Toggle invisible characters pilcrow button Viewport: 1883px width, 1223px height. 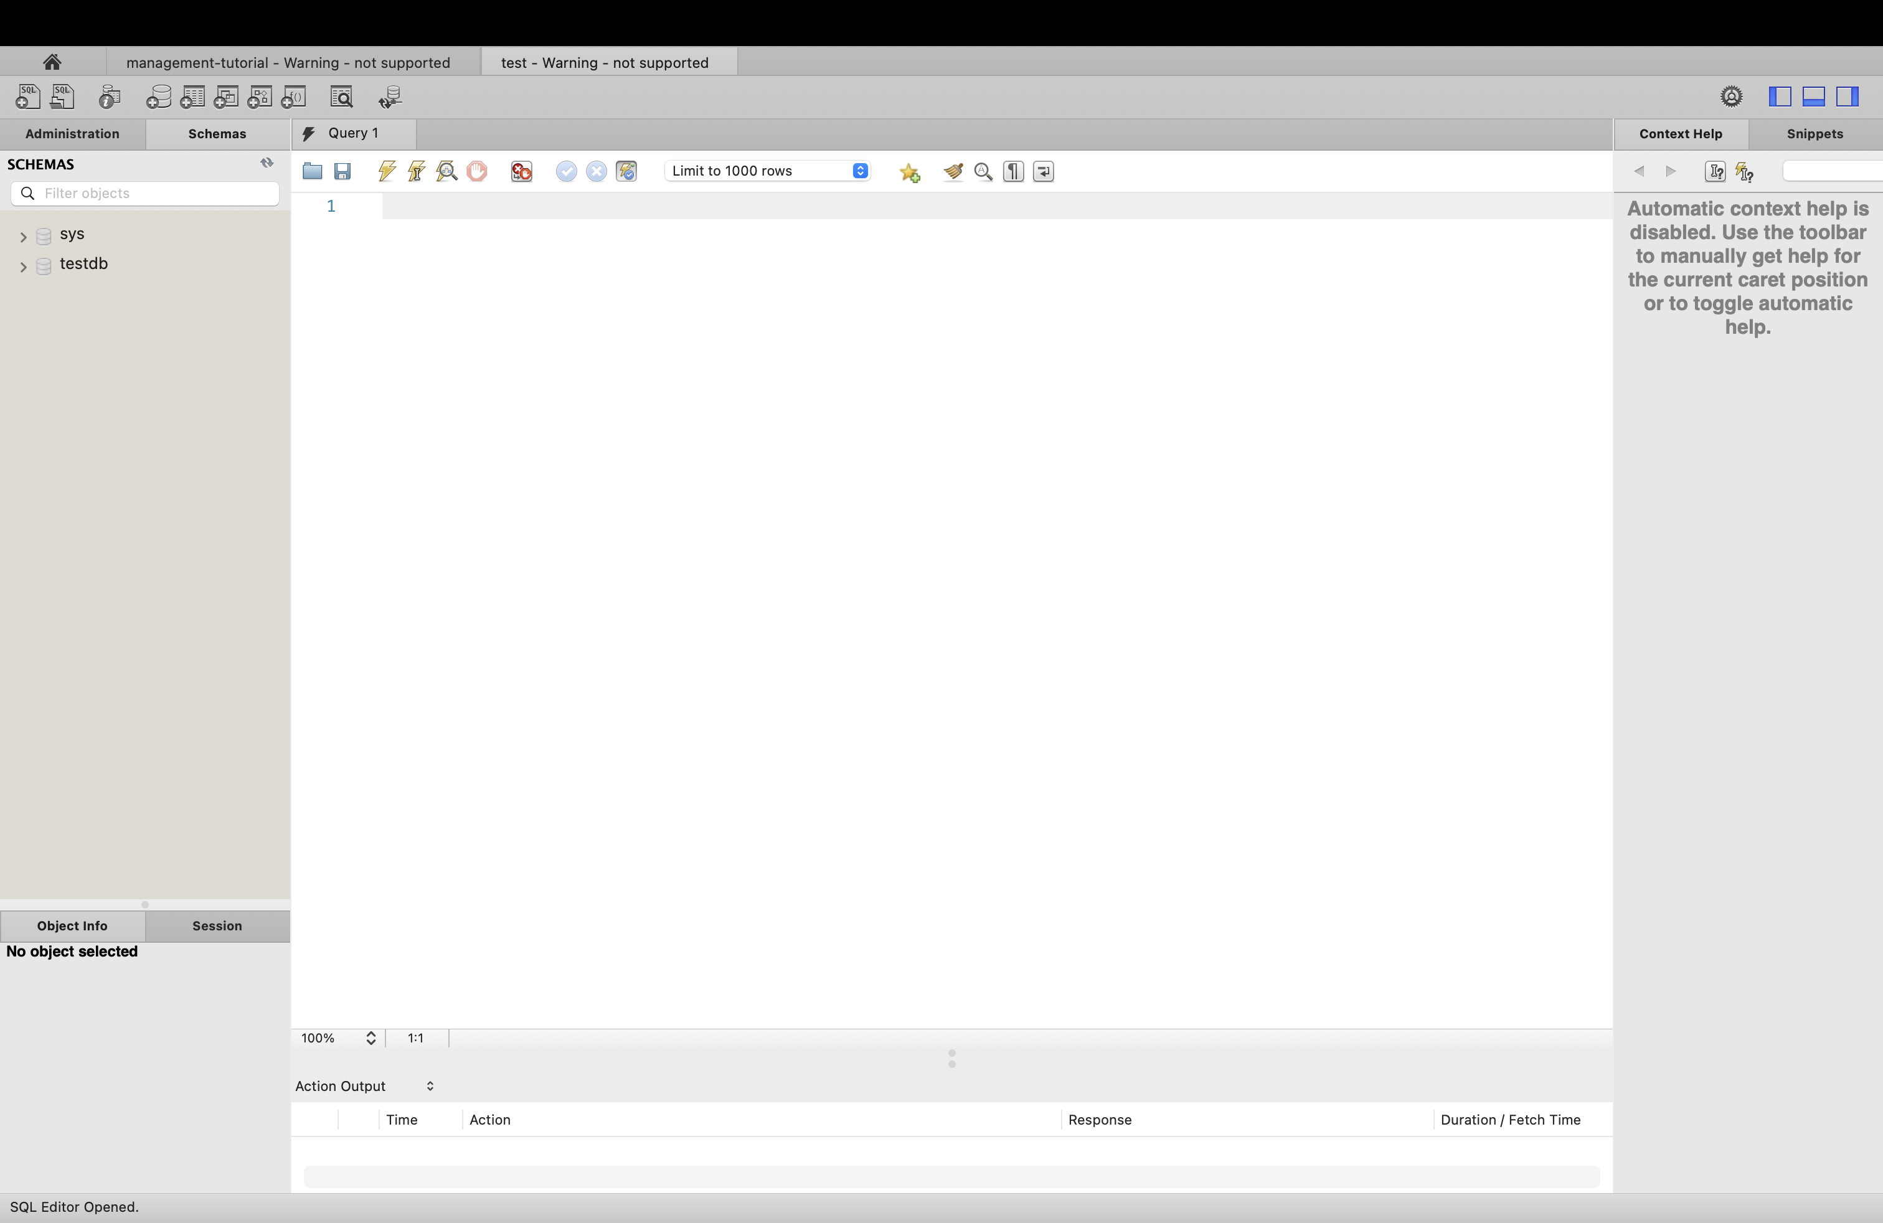1012,171
